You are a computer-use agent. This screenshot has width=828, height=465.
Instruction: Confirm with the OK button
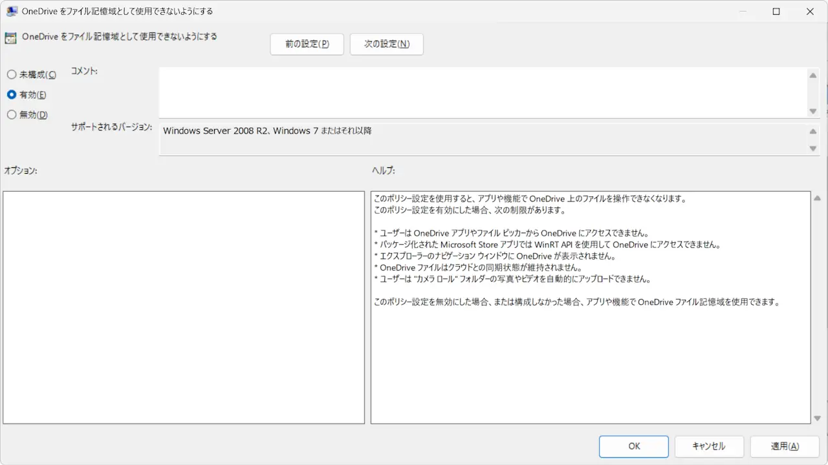point(634,446)
